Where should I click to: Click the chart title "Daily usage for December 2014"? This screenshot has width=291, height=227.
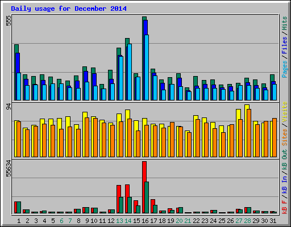69,9
